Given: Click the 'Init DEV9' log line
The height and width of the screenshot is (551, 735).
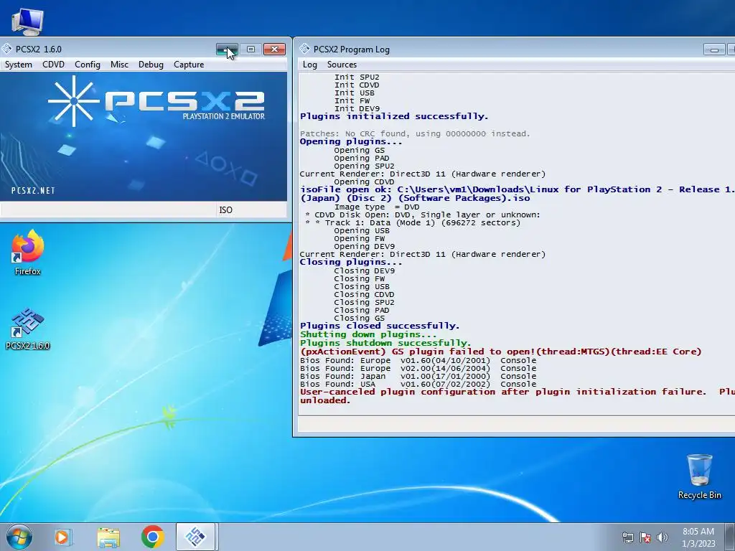Looking at the screenshot, I should point(357,109).
